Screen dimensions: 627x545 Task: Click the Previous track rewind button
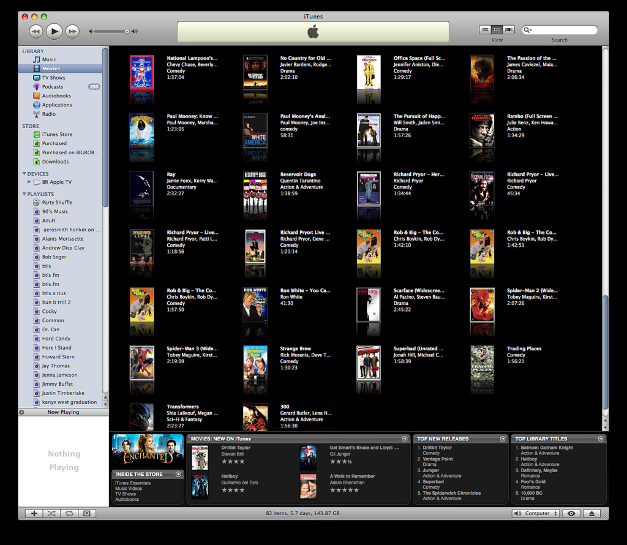36,31
